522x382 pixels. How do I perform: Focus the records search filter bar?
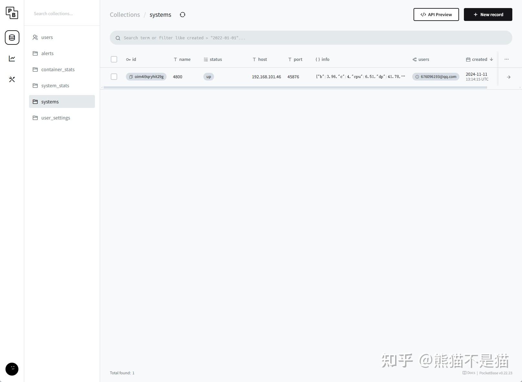311,38
